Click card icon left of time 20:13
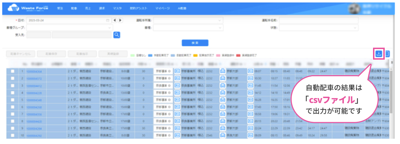 (x=250, y=121)
